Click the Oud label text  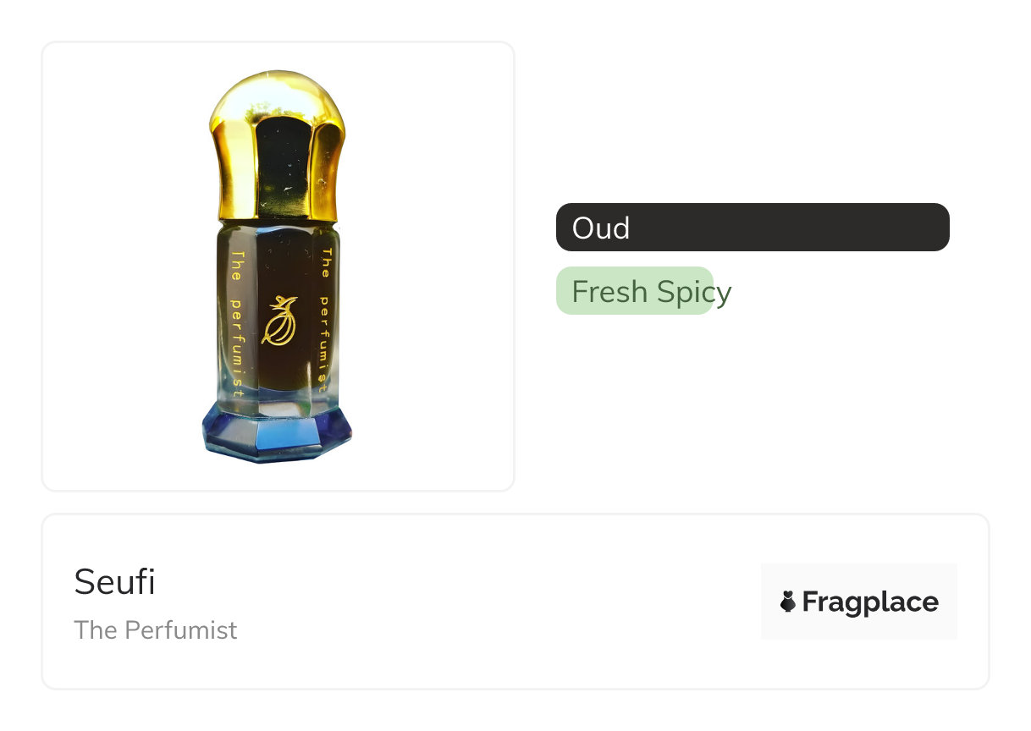pos(600,228)
